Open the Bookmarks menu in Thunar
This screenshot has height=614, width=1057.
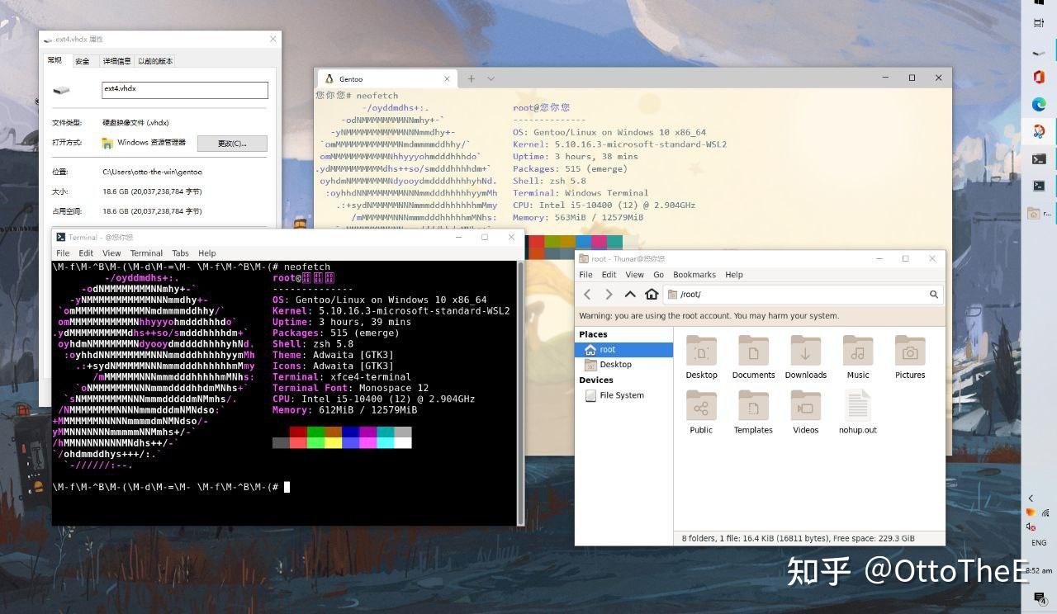pyautogui.click(x=694, y=274)
